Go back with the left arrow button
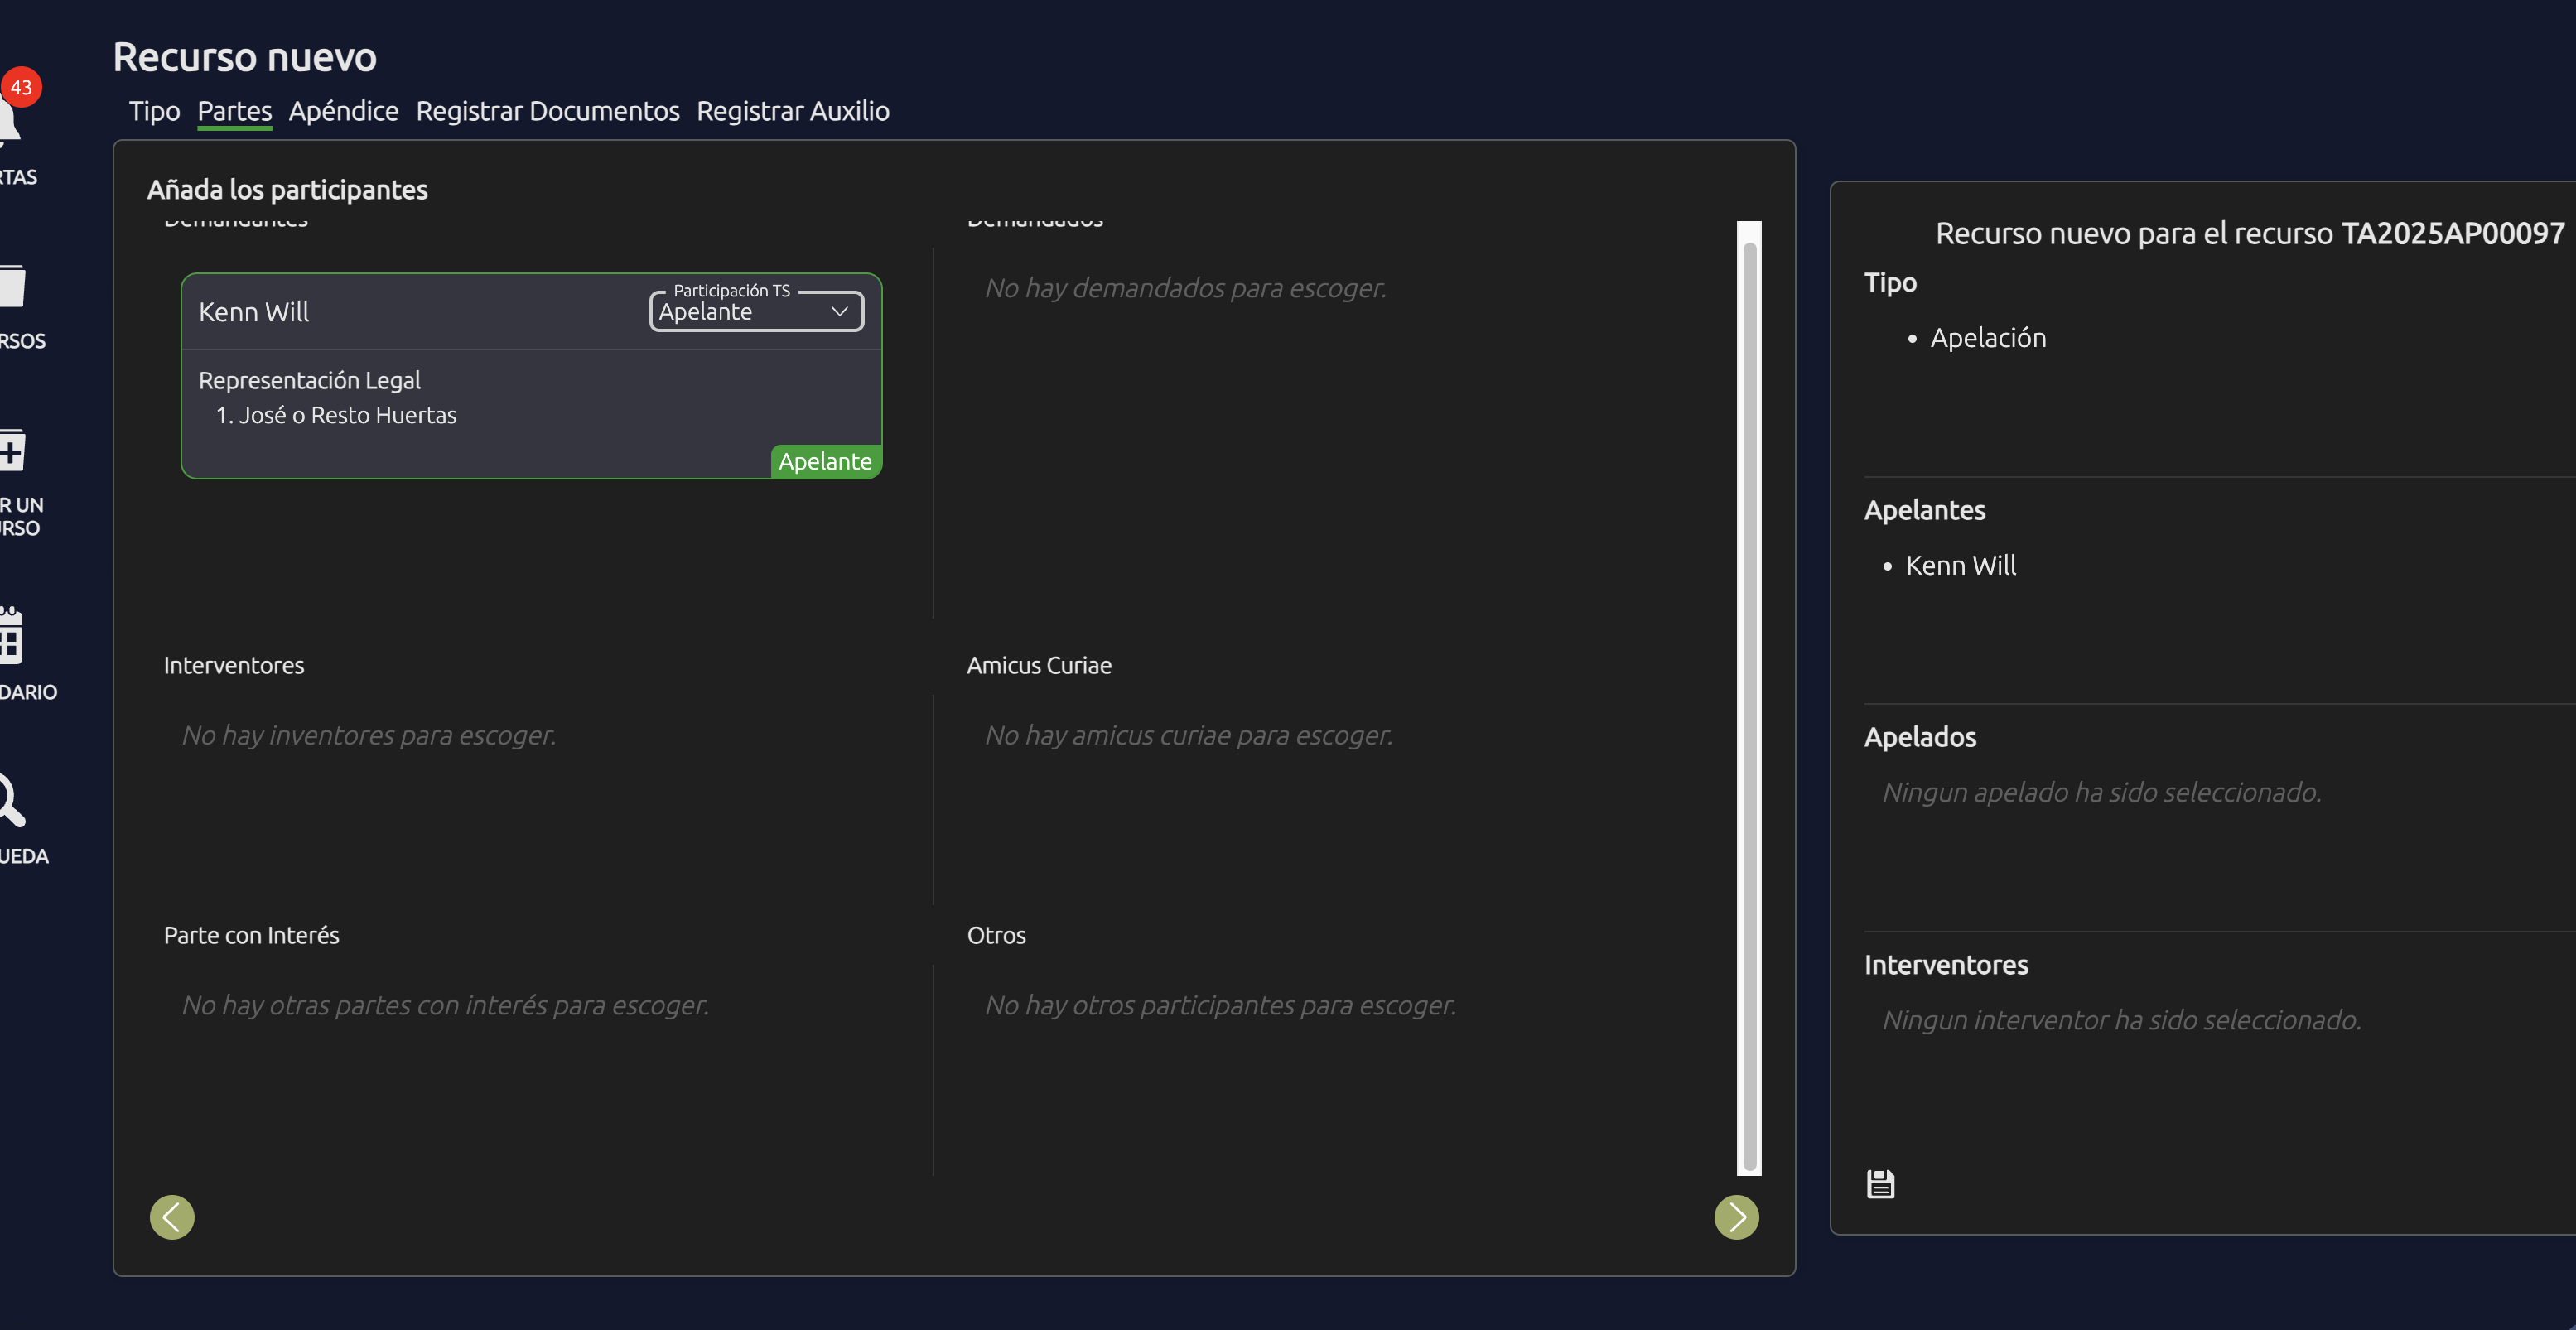 (x=172, y=1217)
